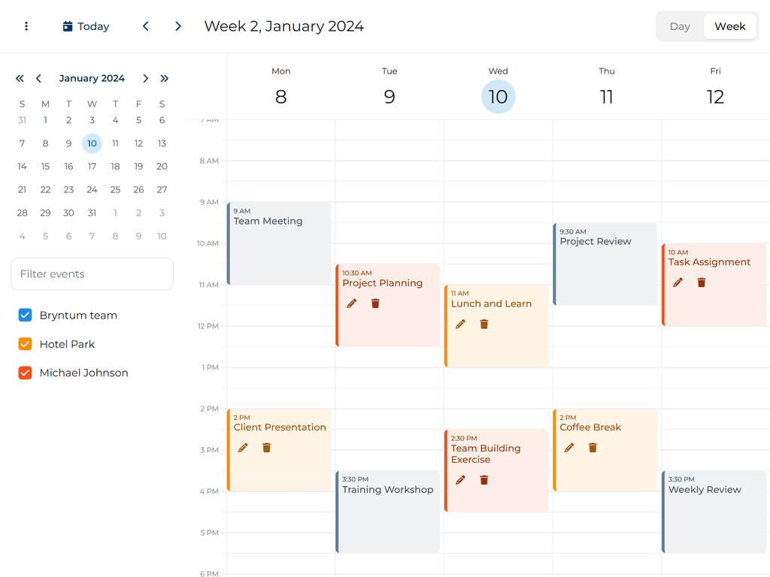Edit the Task Assignment event
Screen dimensions: 770x577
point(678,282)
